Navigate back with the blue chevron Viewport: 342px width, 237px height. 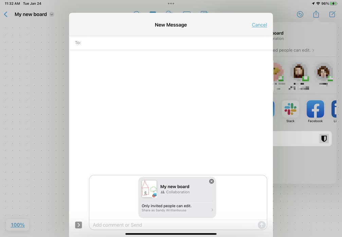(5, 14)
